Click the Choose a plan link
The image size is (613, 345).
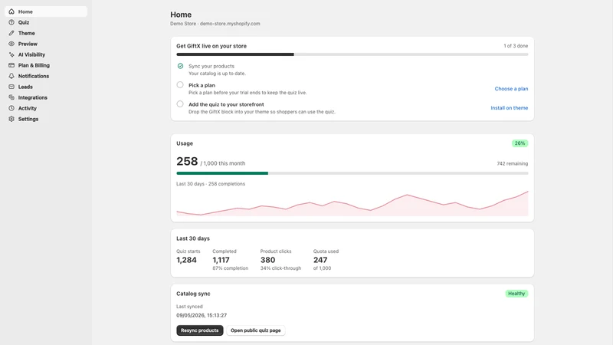click(511, 89)
